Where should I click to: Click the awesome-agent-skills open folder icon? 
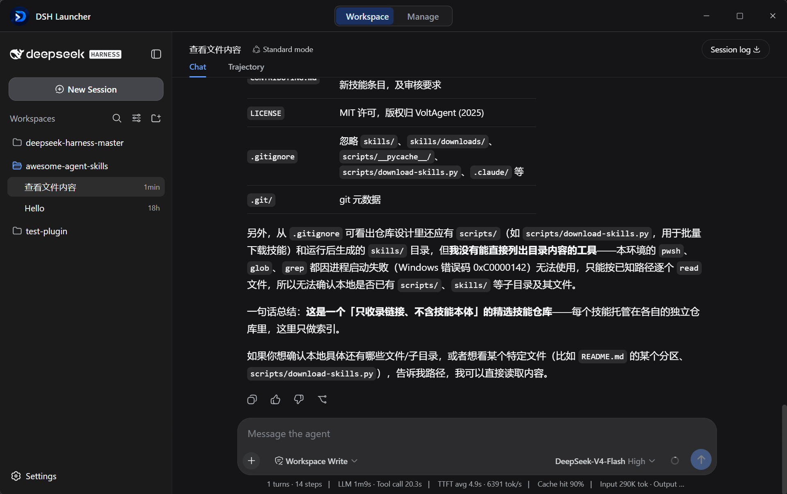pyautogui.click(x=17, y=166)
